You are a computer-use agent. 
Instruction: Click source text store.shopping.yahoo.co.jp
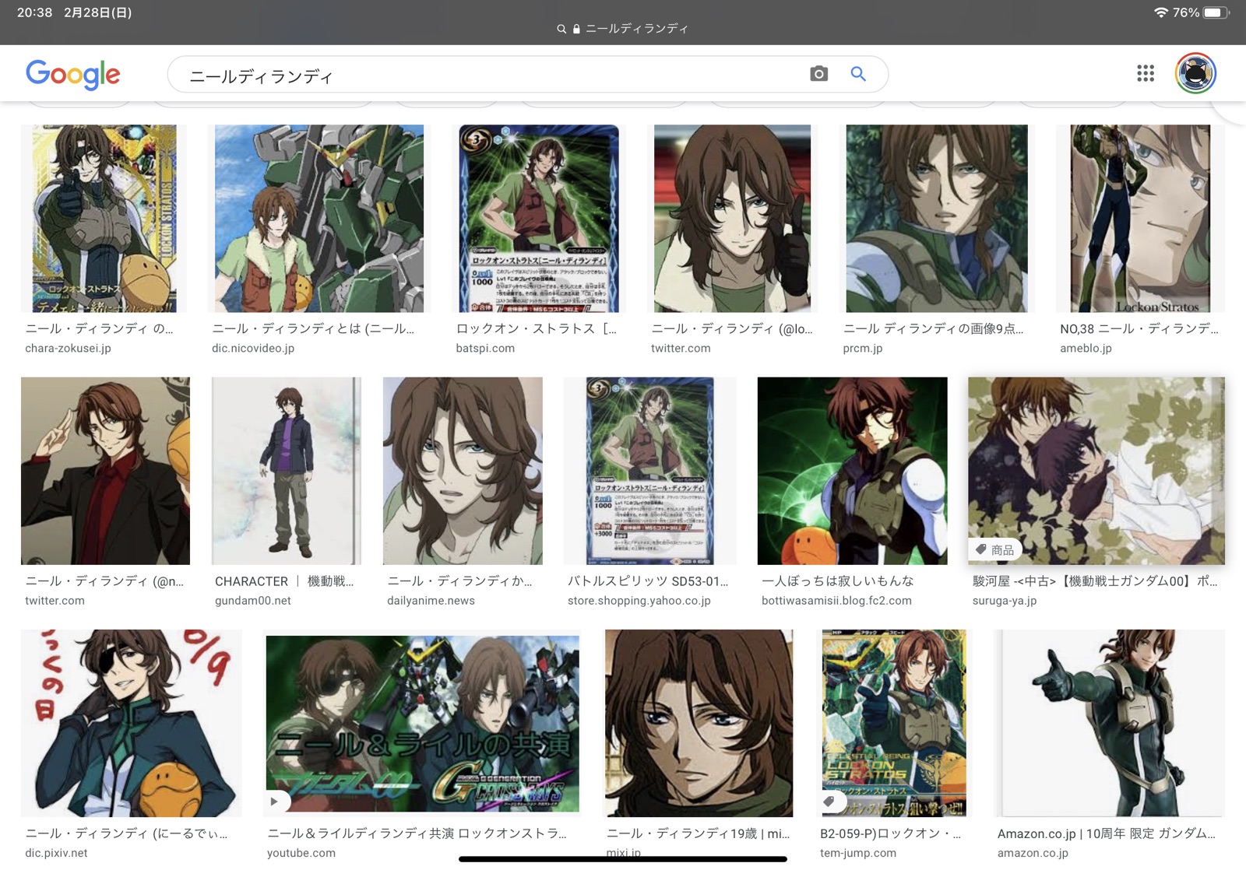(639, 600)
